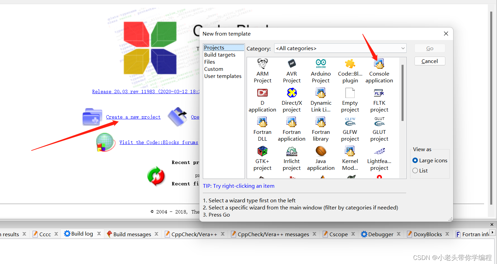Close the New from template dialog
The width and height of the screenshot is (497, 264).
(x=446, y=34)
